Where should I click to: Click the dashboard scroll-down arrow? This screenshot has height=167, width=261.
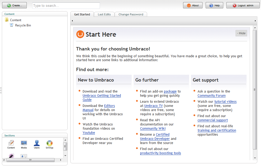click(255, 158)
